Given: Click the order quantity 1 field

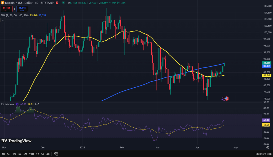Looking at the screenshot, I should coord(14,9).
